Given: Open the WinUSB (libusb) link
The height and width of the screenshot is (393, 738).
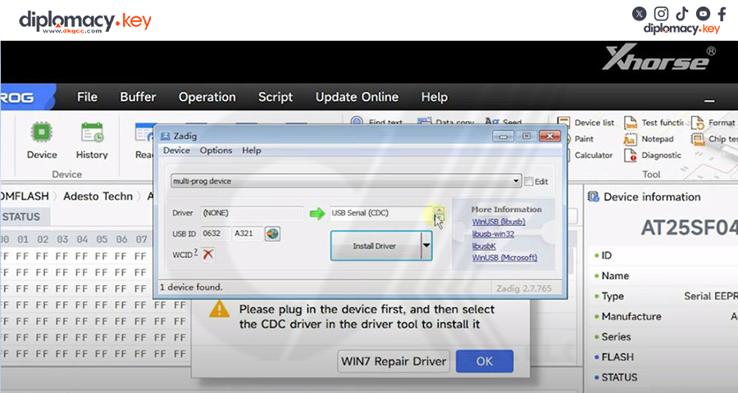Looking at the screenshot, I should [x=499, y=221].
